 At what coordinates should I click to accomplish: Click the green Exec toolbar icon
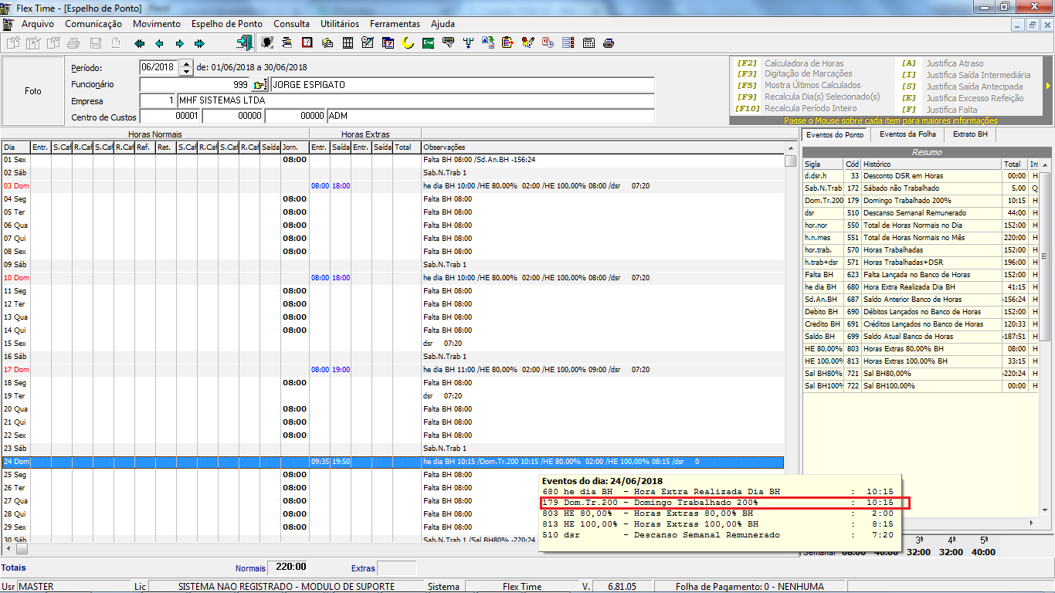(x=428, y=43)
